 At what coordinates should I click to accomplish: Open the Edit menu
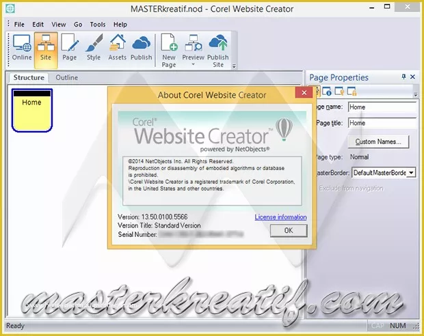click(x=38, y=25)
